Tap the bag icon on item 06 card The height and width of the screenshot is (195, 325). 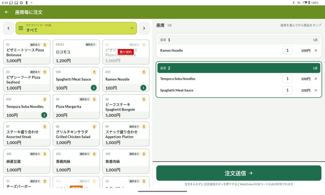tap(144, 99)
